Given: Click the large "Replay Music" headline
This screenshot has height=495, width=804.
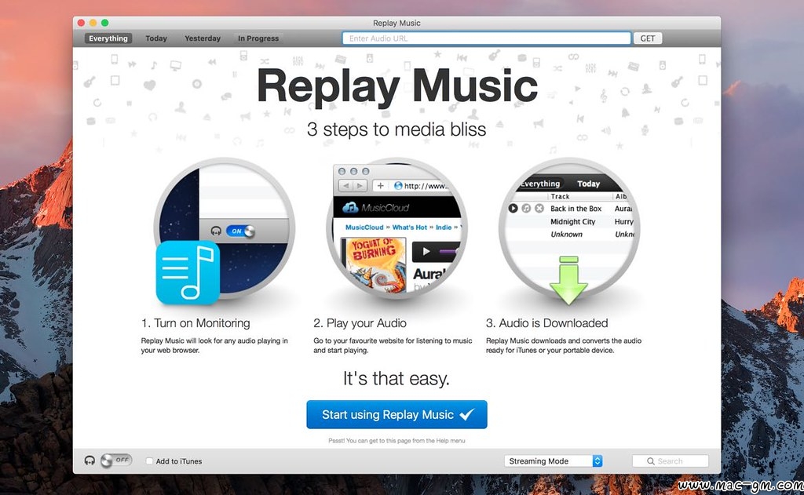Looking at the screenshot, I should click(397, 86).
